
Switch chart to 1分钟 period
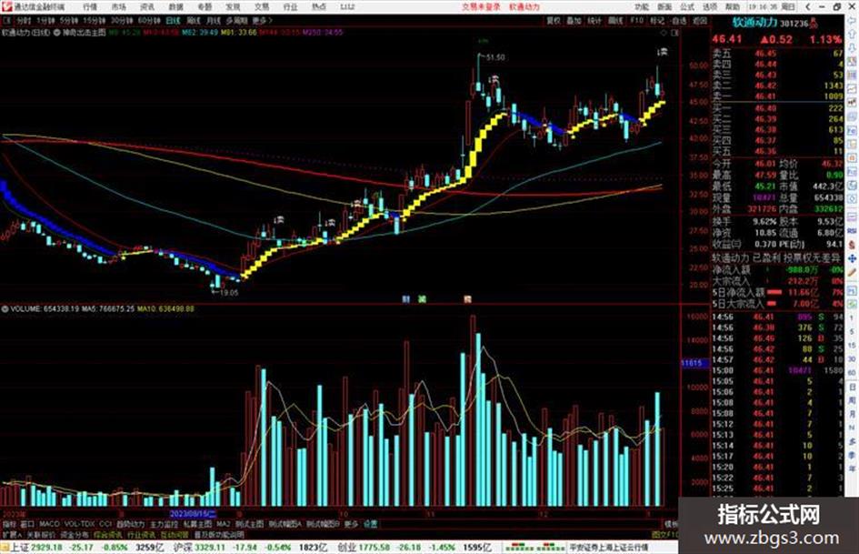[x=45, y=20]
